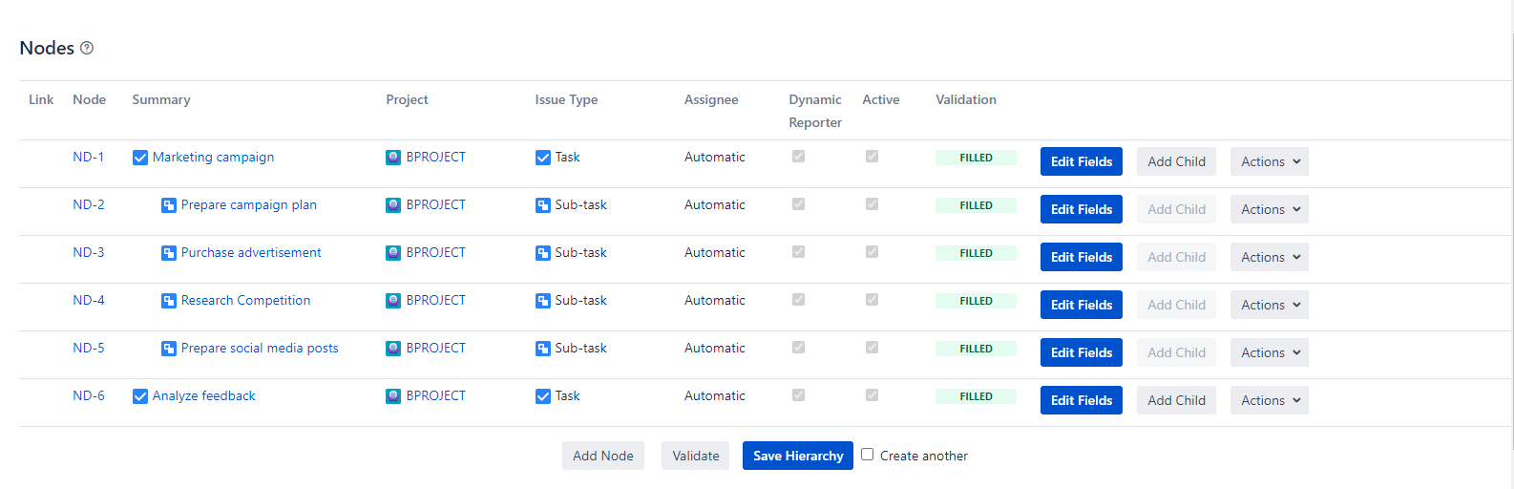The image size is (1514, 489).
Task: Click the sub-task icon beside Prepare campaign plan
Action: pyautogui.click(x=169, y=205)
